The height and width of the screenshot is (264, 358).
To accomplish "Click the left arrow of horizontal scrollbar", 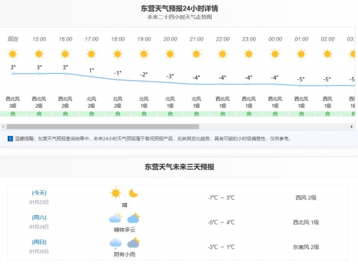I will [3, 127].
